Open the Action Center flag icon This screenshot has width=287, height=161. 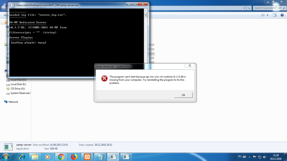[x=254, y=157]
